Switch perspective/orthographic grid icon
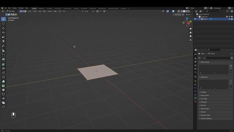Screen dimensions: 234x132 click(x=190, y=40)
